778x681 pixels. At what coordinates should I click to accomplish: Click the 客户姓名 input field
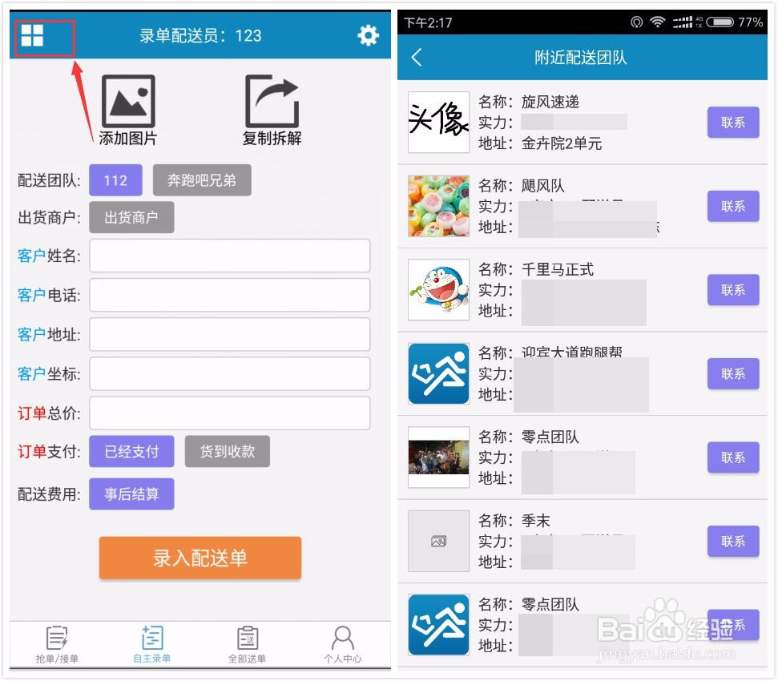click(x=230, y=256)
